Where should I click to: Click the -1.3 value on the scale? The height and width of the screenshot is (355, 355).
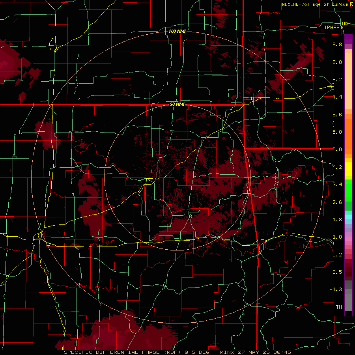[x=336, y=290]
